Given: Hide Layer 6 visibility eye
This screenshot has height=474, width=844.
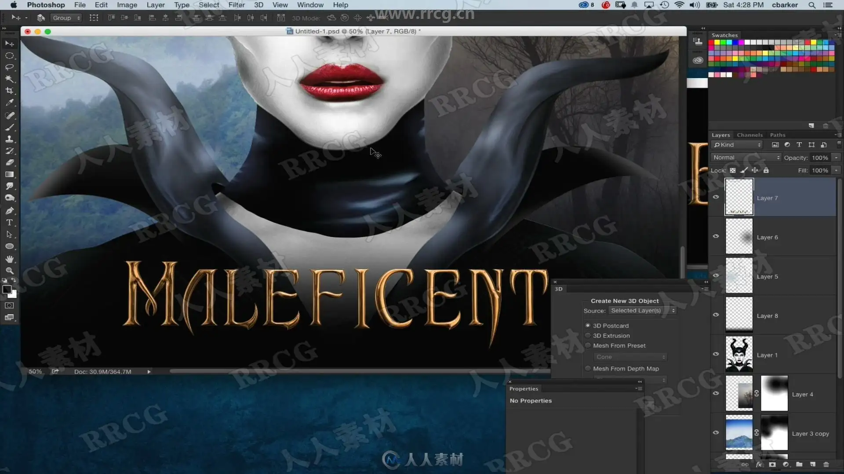Looking at the screenshot, I should tap(716, 237).
